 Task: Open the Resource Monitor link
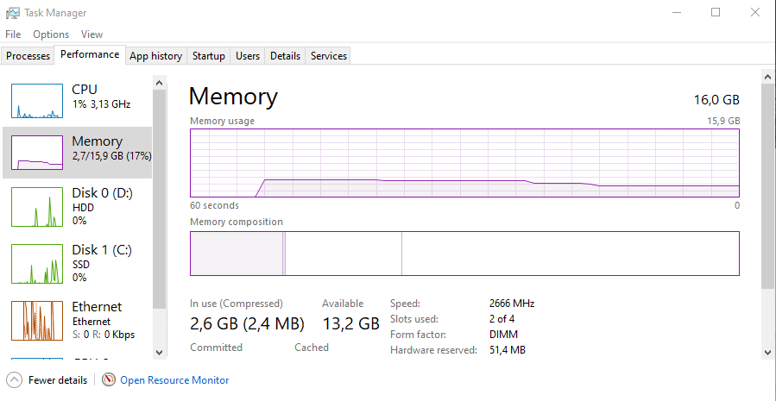pos(174,379)
